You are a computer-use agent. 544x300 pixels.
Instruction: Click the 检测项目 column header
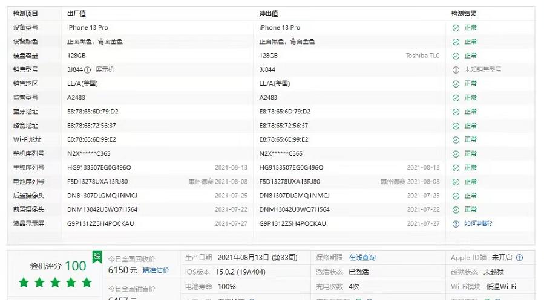(25, 14)
